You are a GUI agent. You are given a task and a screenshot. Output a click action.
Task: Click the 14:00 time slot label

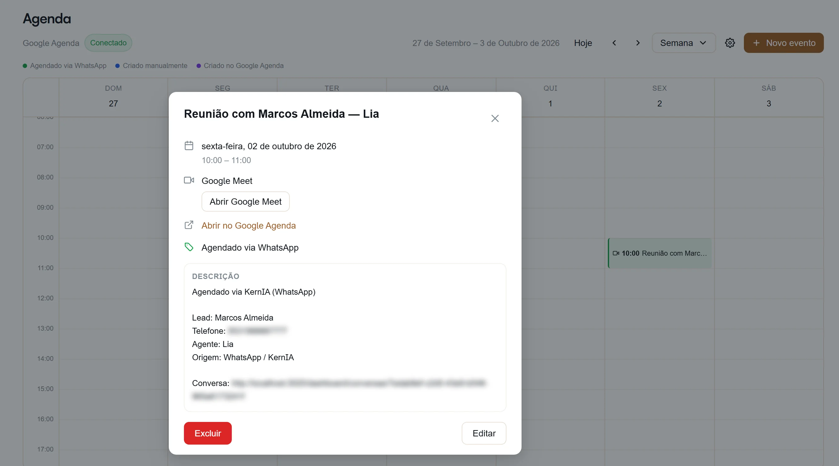pyautogui.click(x=45, y=359)
